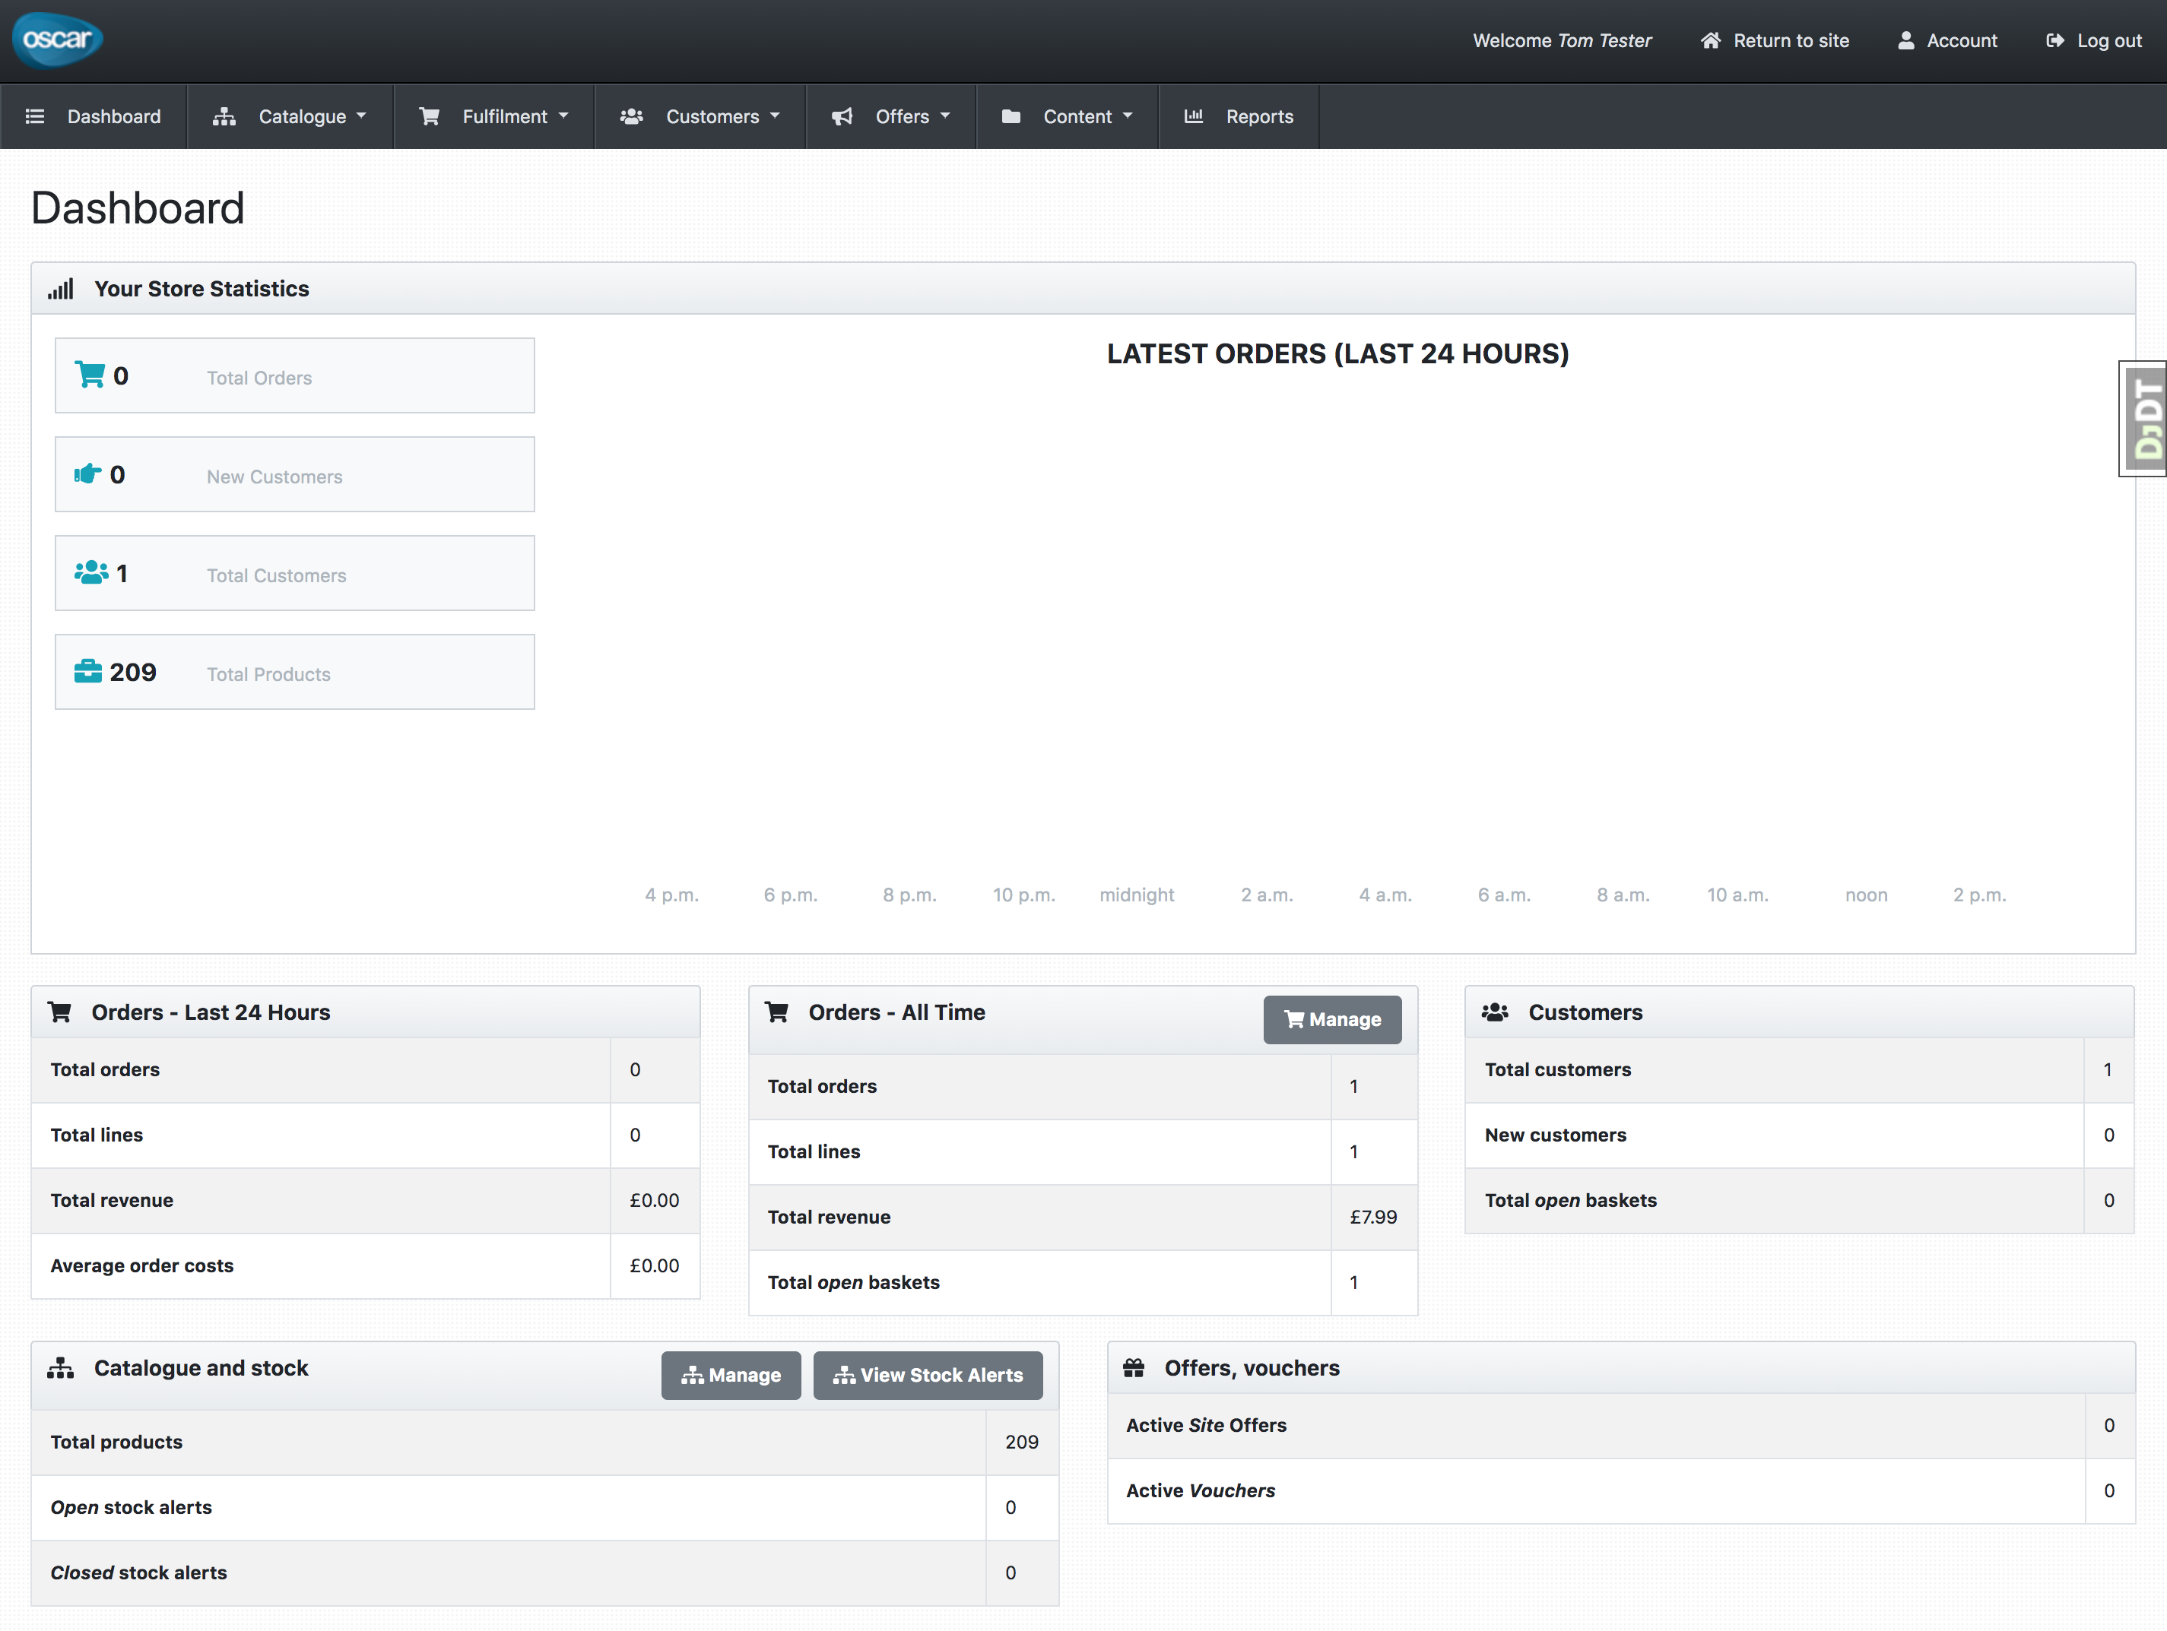Expand the Content dropdown arrow

point(1128,116)
